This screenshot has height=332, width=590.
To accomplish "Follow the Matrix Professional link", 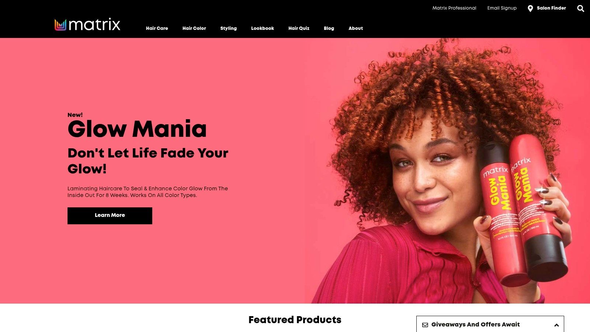I will (x=454, y=8).
